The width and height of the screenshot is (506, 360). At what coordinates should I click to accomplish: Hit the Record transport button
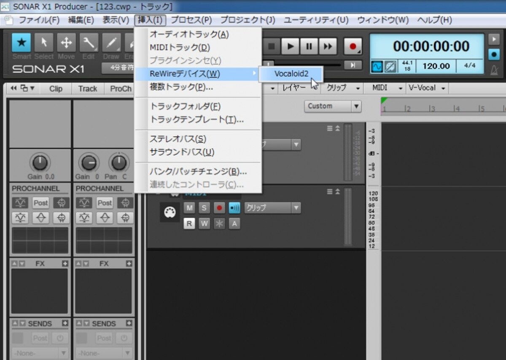point(353,46)
